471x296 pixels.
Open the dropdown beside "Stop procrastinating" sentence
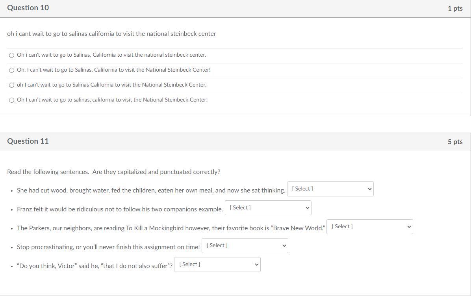pyautogui.click(x=245, y=246)
